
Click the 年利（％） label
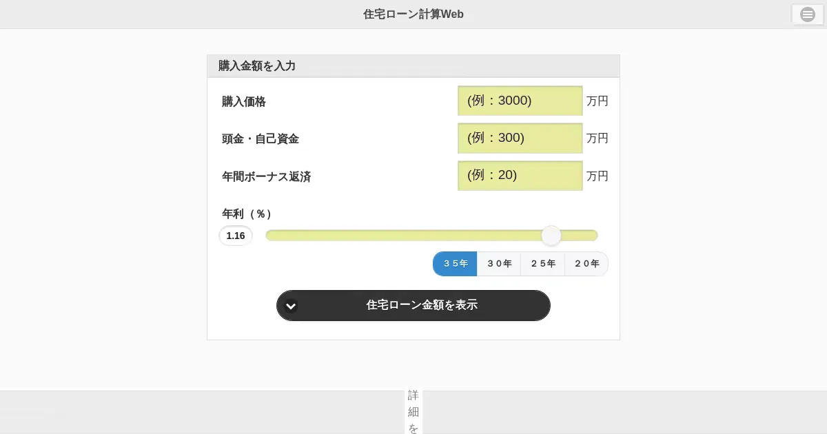[x=246, y=214]
